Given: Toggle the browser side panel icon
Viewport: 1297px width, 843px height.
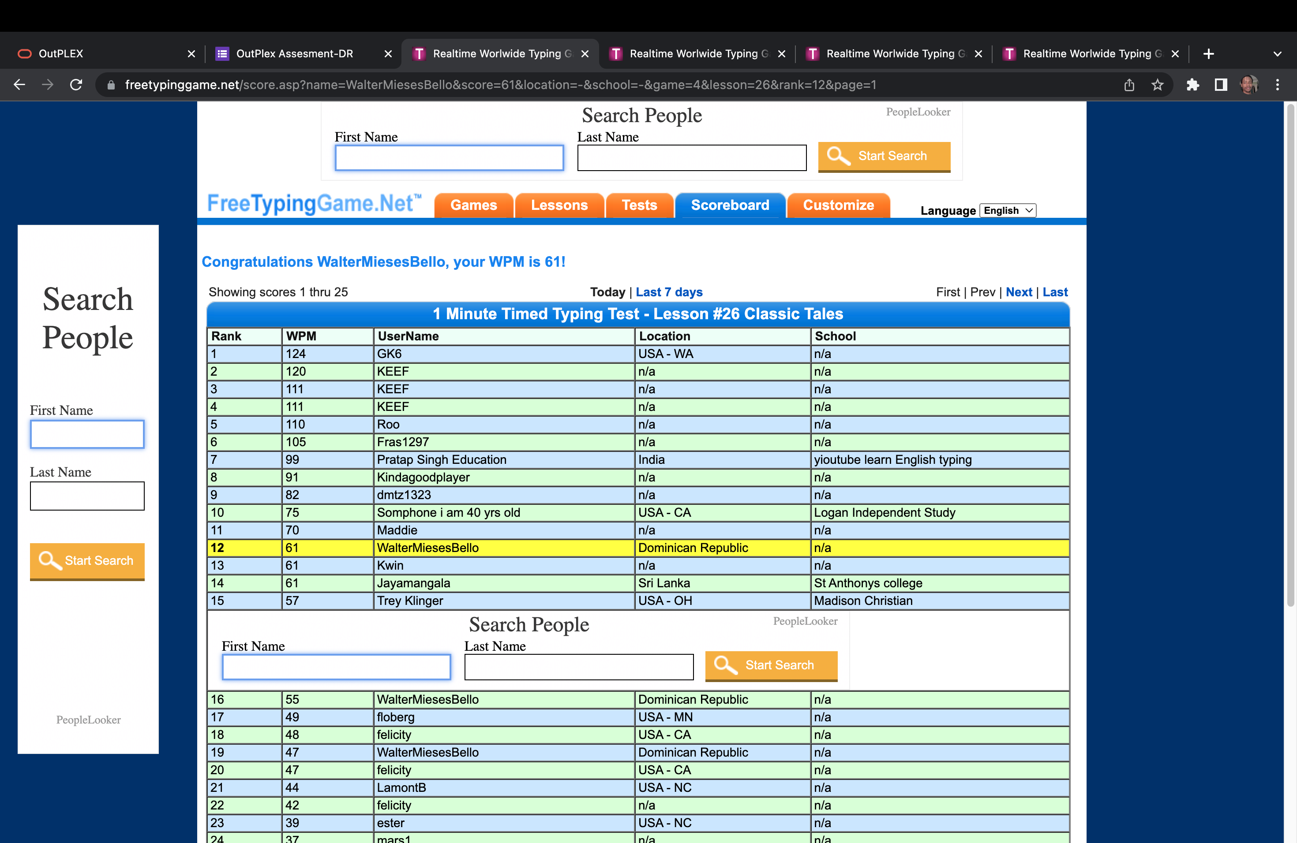Looking at the screenshot, I should [x=1221, y=85].
